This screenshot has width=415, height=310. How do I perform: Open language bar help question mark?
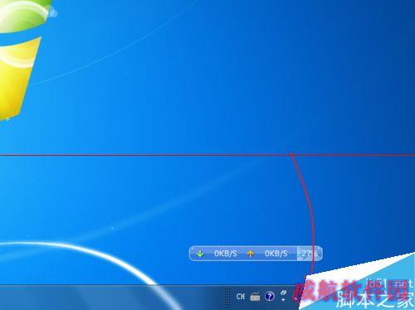[270, 297]
